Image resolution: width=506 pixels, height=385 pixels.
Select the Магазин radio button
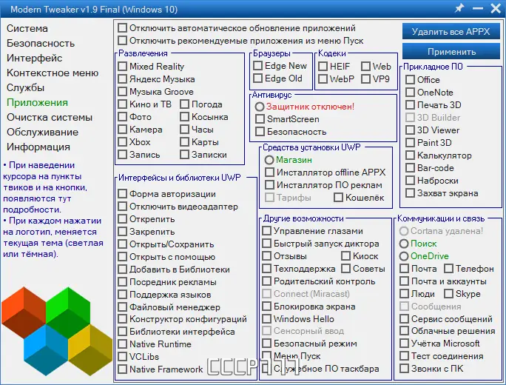tap(269, 160)
